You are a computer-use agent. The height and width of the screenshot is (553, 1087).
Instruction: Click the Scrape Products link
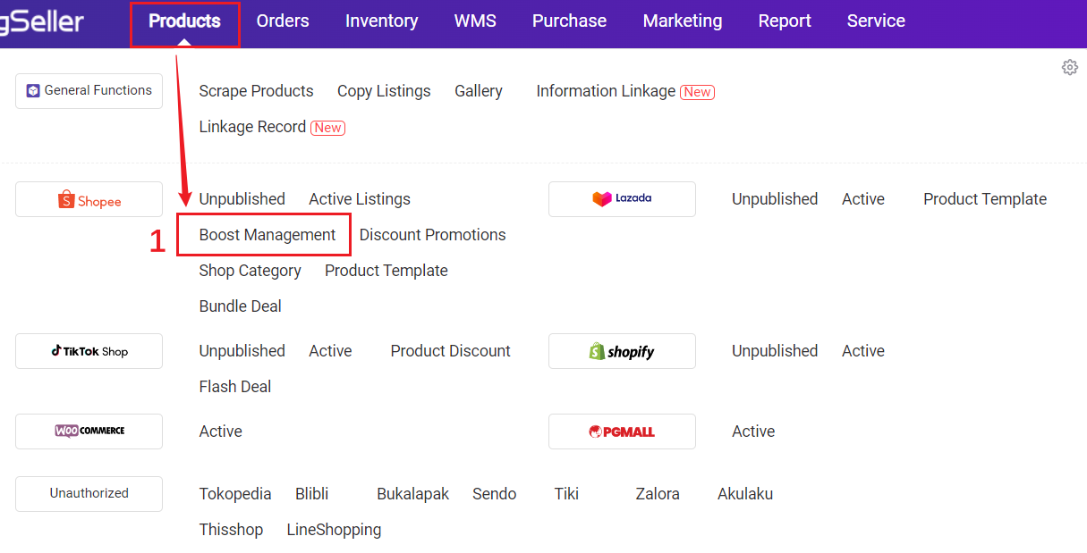coord(256,90)
